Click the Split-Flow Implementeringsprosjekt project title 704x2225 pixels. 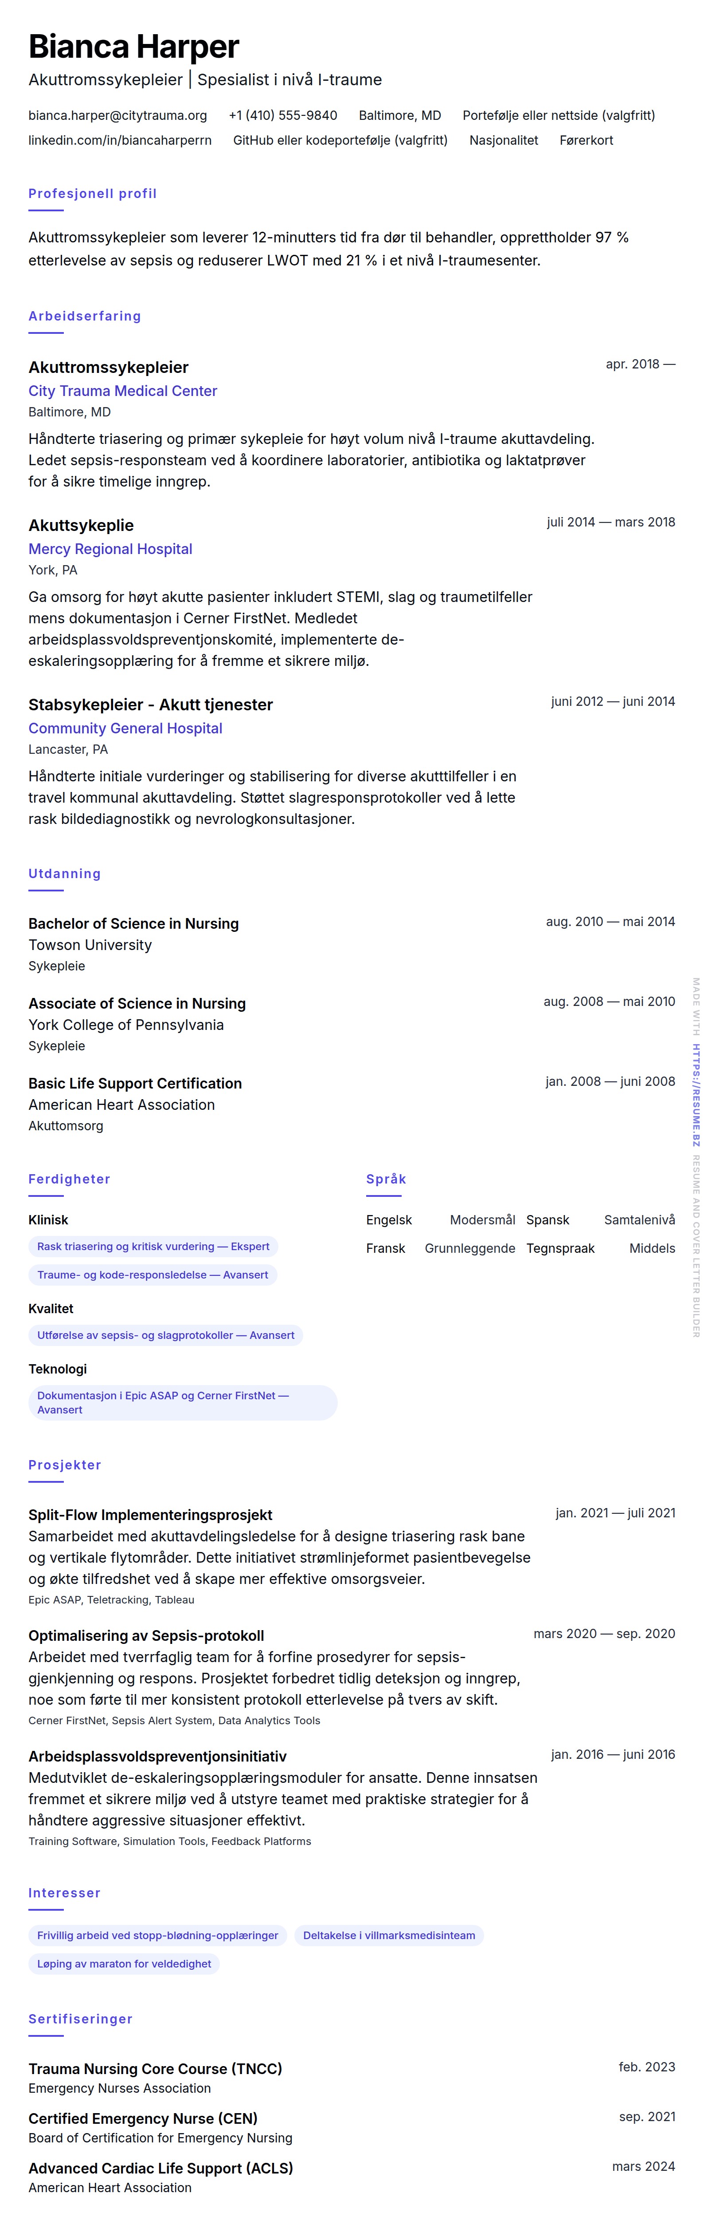pyautogui.click(x=150, y=1515)
